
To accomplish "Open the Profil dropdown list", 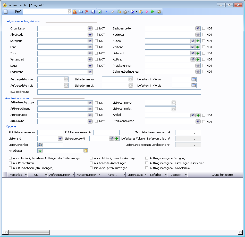I will click(70, 12).
